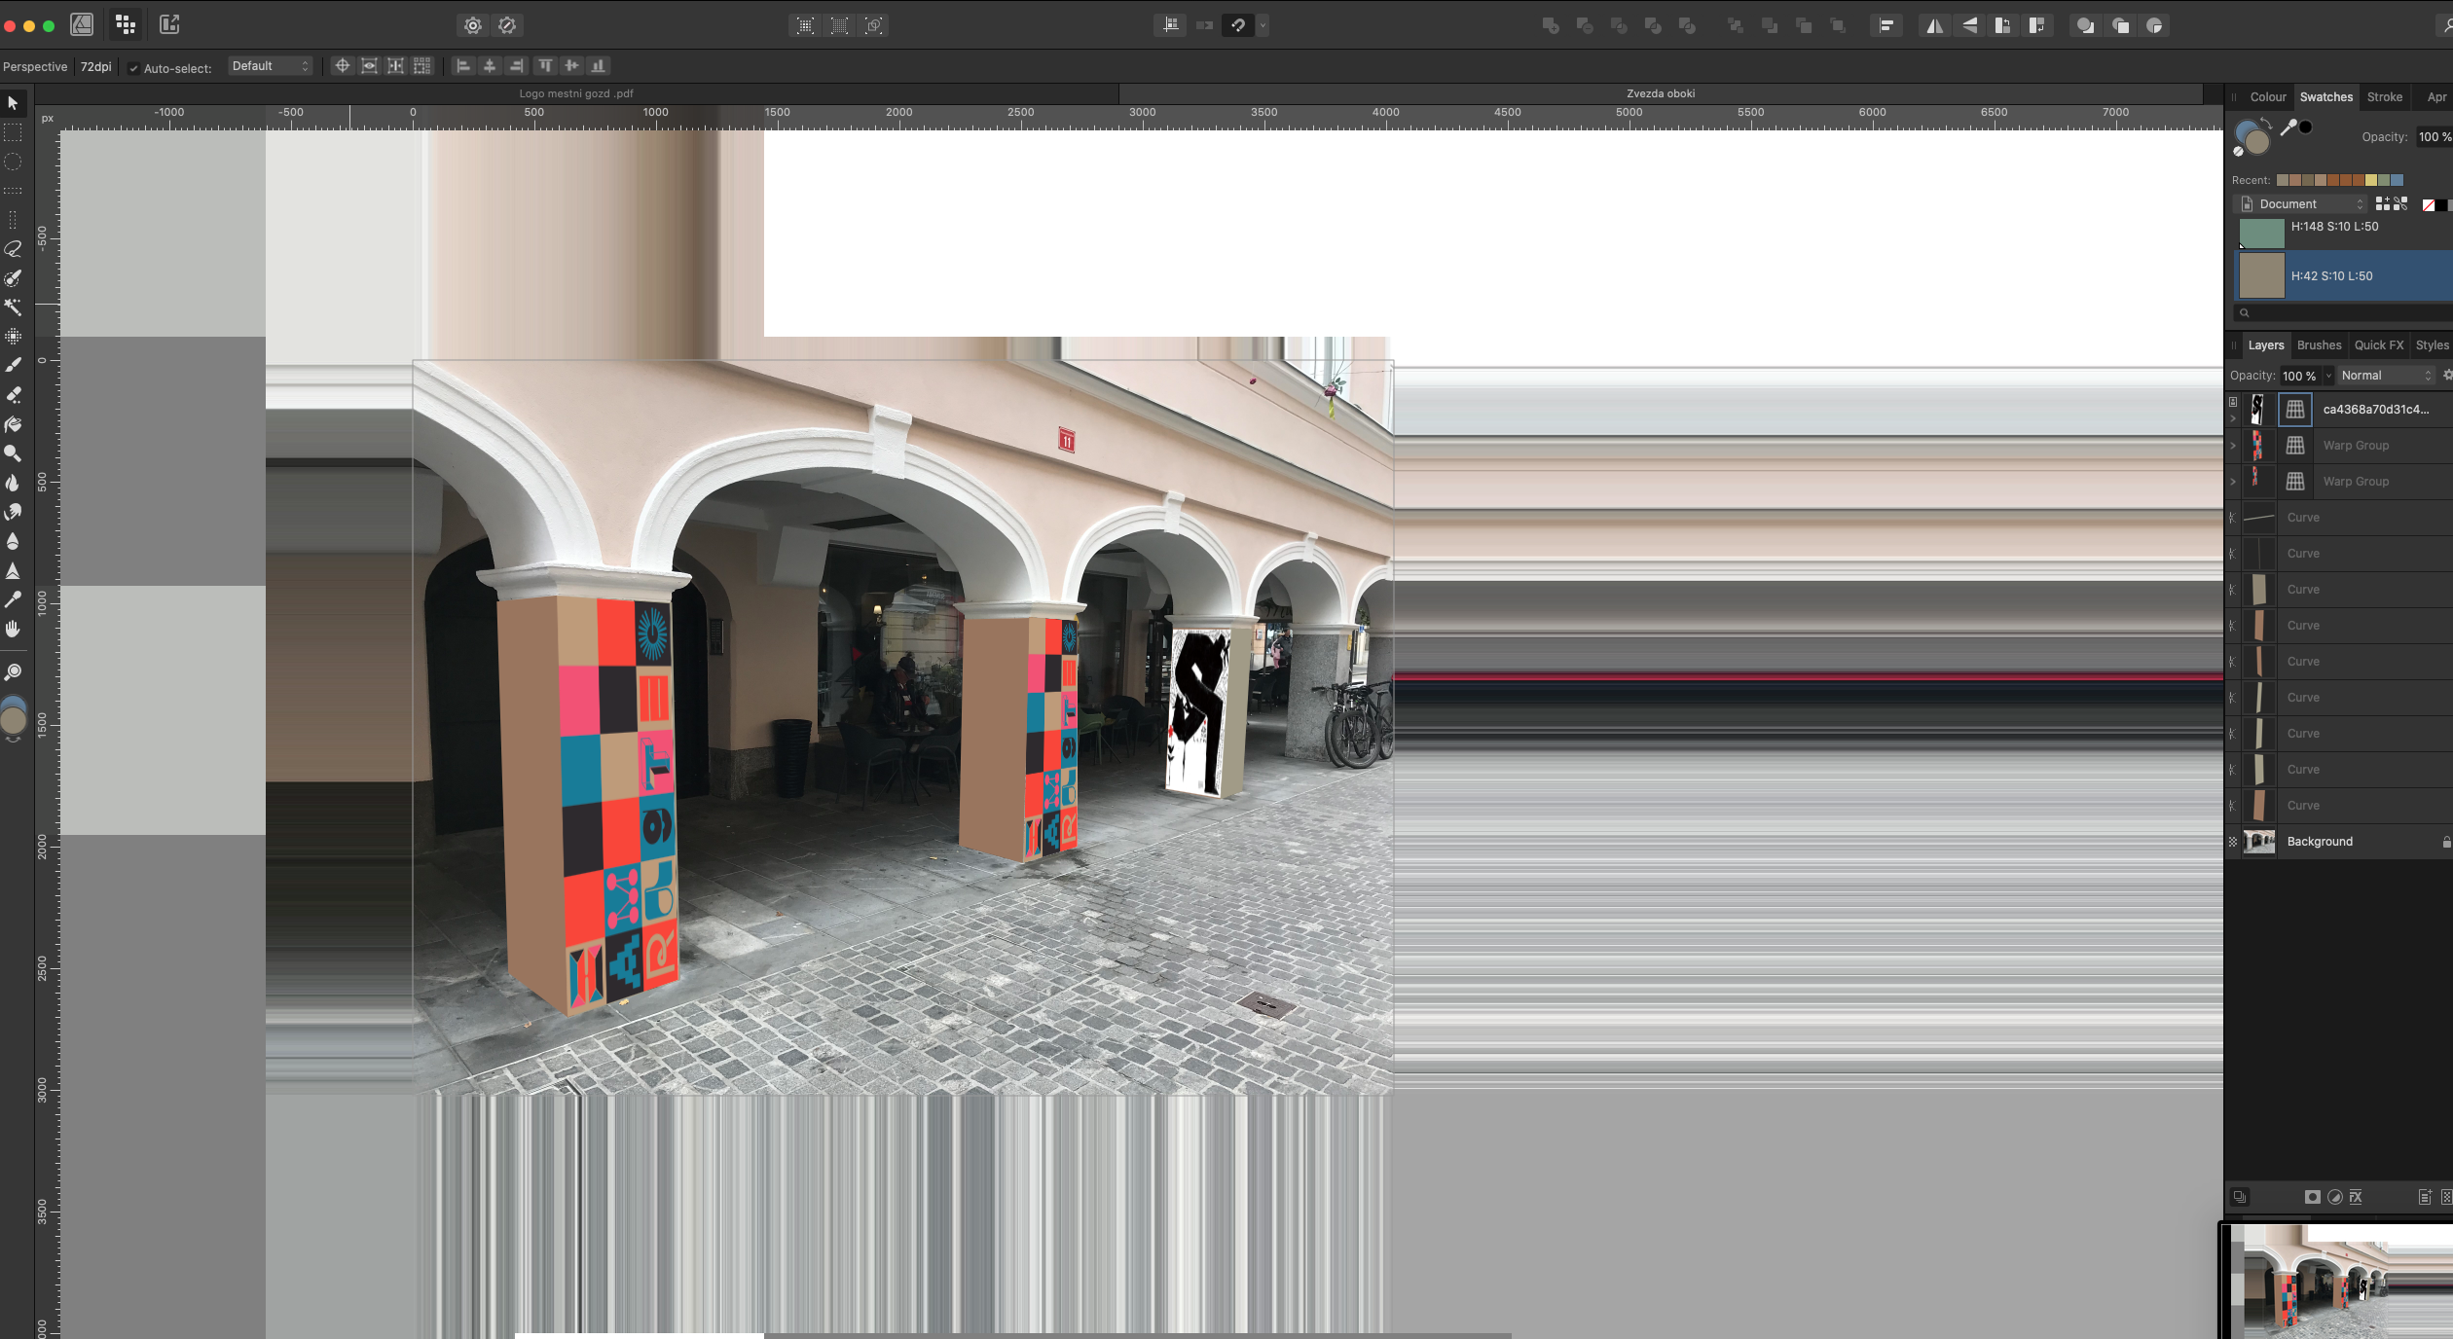Toggle the Auto-select checkbox
Viewport: 2453px width, 1339px height.
click(134, 68)
